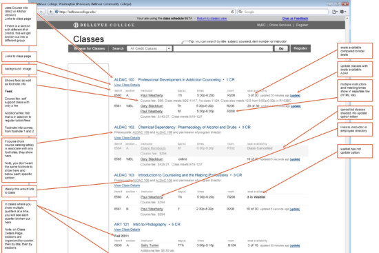
Task: Update seat availability for ART 121 section A
Action: point(295,245)
